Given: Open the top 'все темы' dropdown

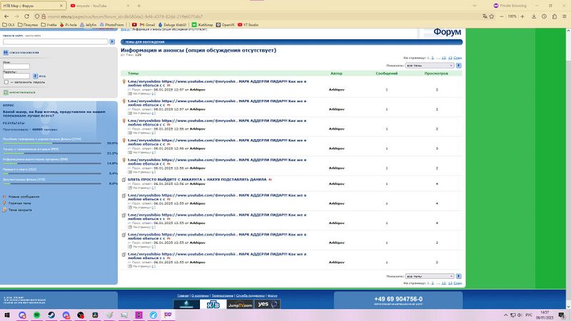Looking at the screenshot, I should [x=430, y=66].
